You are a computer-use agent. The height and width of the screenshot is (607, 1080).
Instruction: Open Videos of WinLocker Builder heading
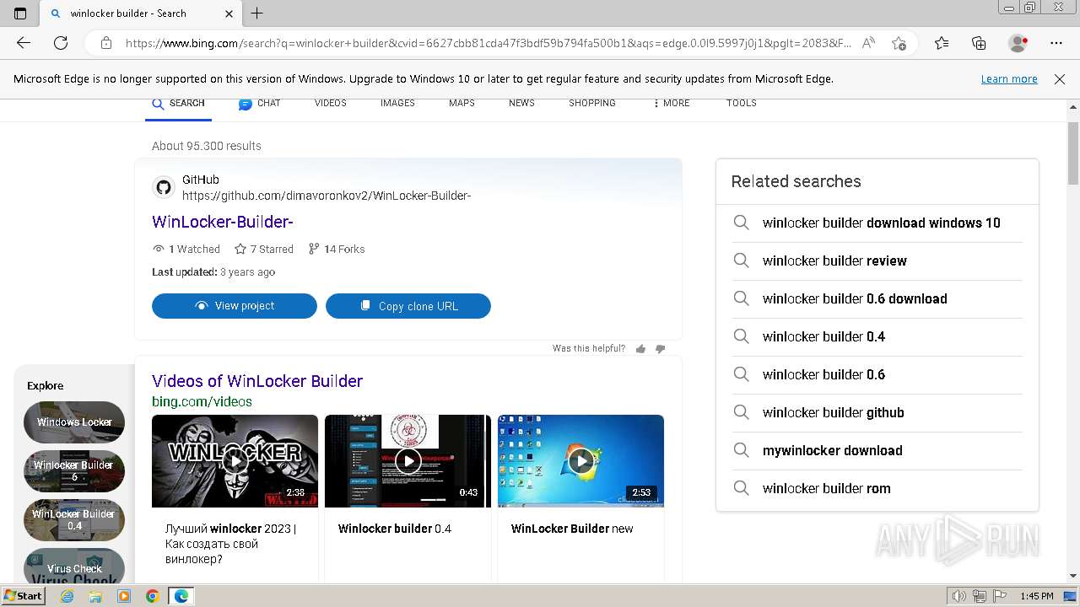coord(257,381)
